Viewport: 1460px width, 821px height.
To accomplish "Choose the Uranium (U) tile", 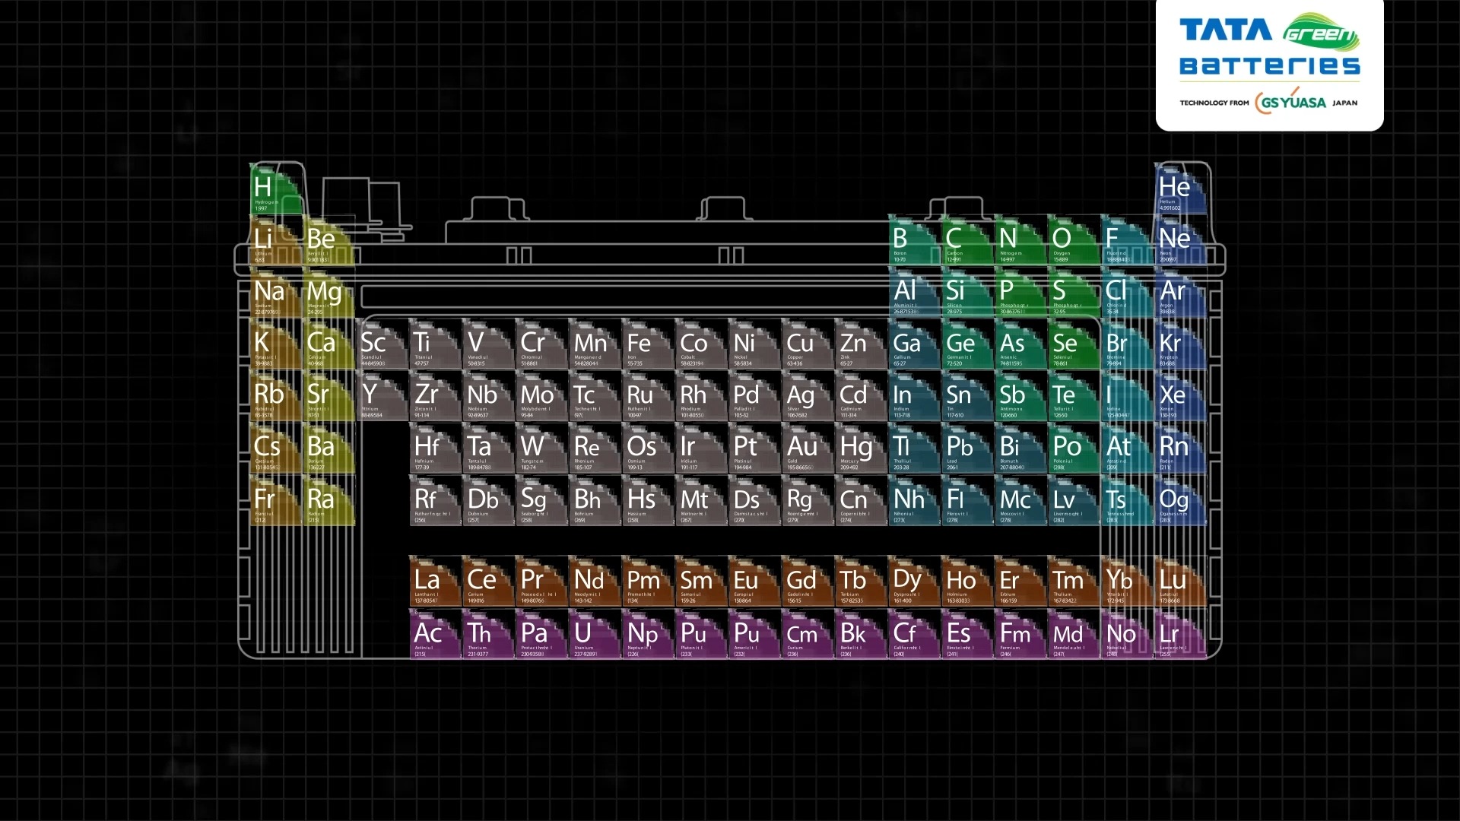I will click(x=595, y=634).
